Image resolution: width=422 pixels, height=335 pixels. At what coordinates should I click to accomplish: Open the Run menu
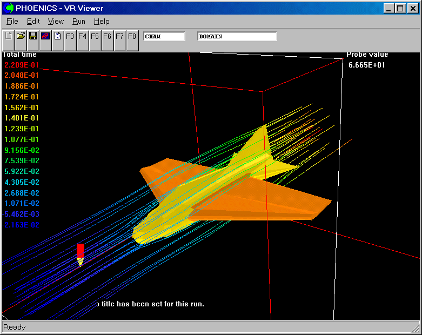79,22
